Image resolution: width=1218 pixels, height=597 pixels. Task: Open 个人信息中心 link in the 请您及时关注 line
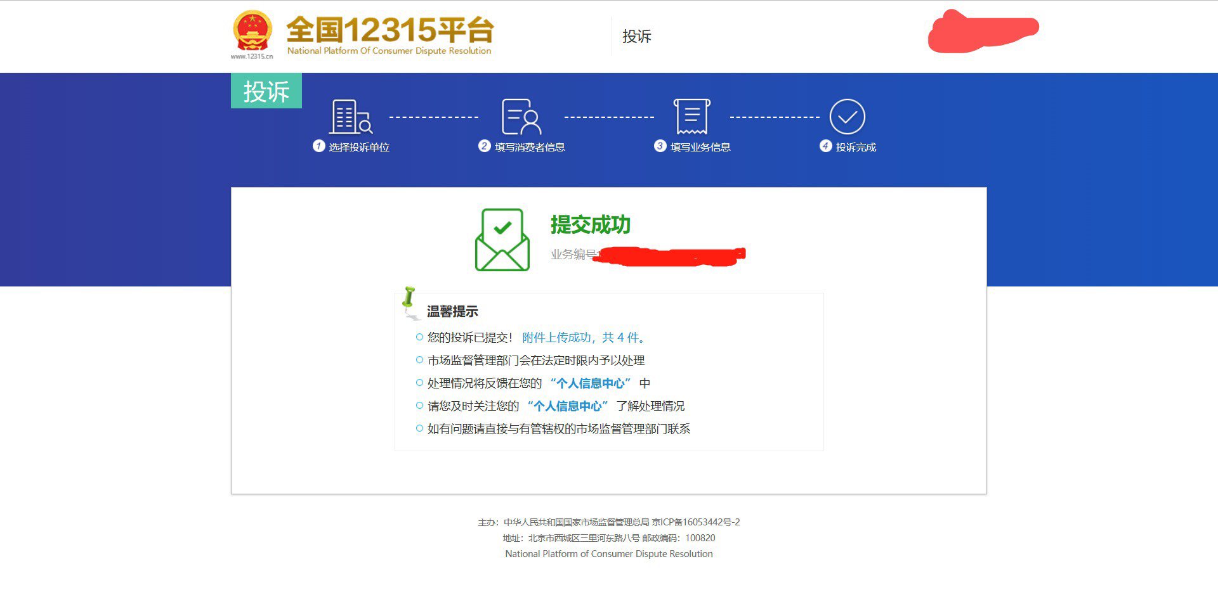pyautogui.click(x=568, y=406)
